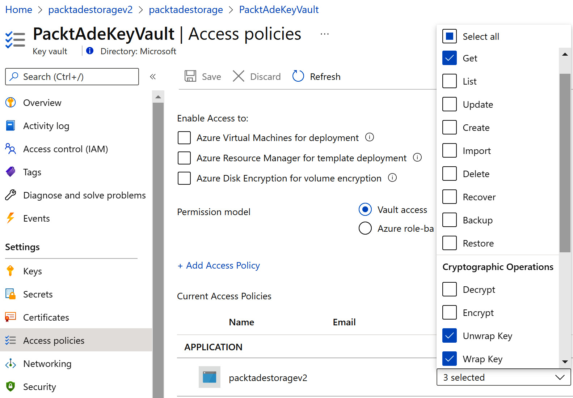Screen dimensions: 573x398
Task: Click the Search (Ctrl+/) field
Action: [72, 77]
